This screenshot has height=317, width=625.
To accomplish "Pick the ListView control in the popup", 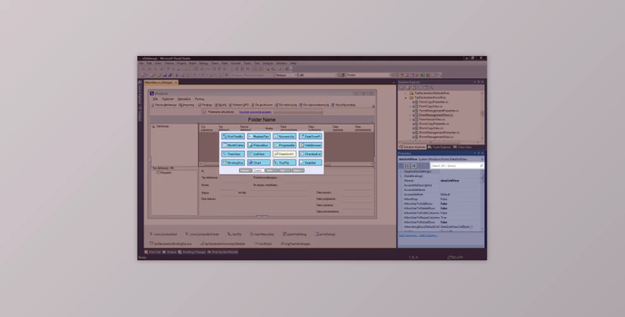I will (x=258, y=154).
